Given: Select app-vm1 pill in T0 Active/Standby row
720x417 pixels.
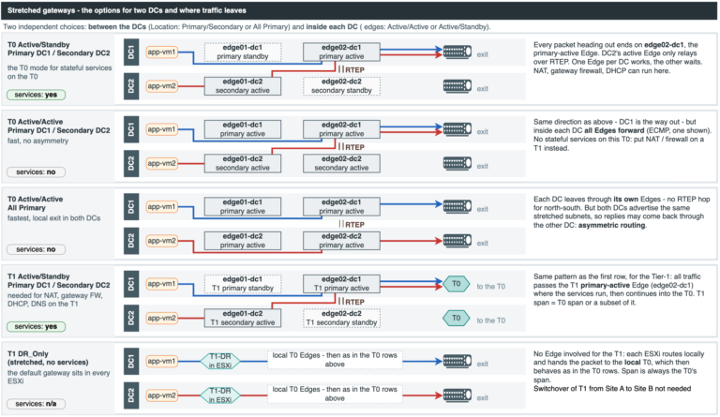Looking at the screenshot, I should coord(162,52).
